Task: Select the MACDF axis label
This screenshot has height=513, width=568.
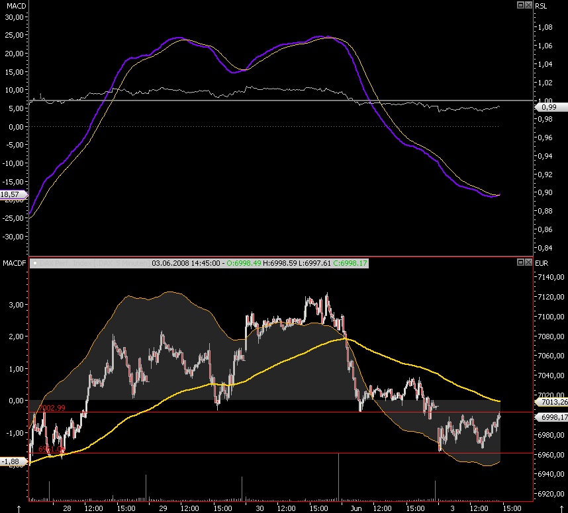Action: [x=15, y=263]
